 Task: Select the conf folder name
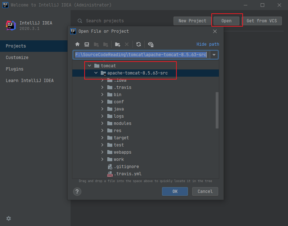tap(119, 102)
